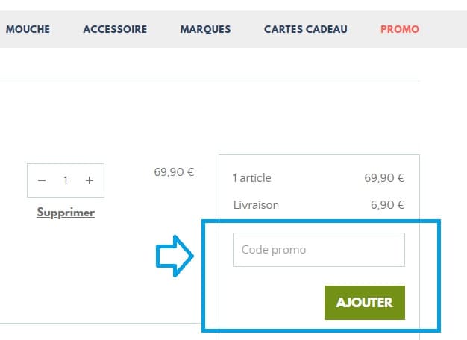
Task: Go to the MARQUES section
Action: (x=205, y=29)
